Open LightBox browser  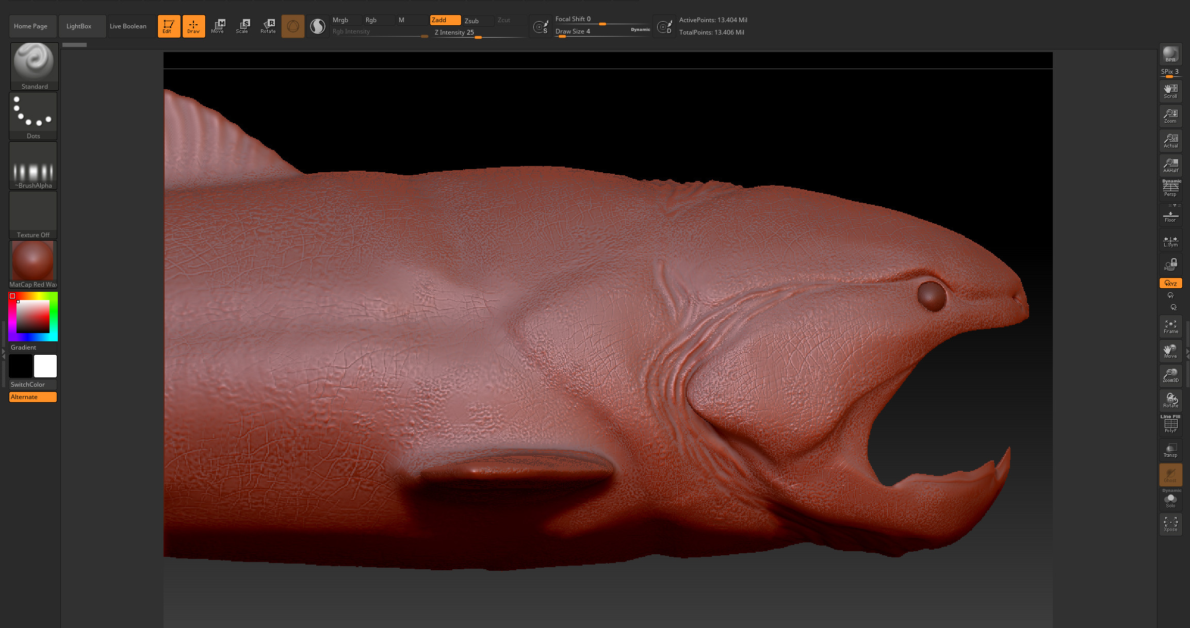[81, 26]
